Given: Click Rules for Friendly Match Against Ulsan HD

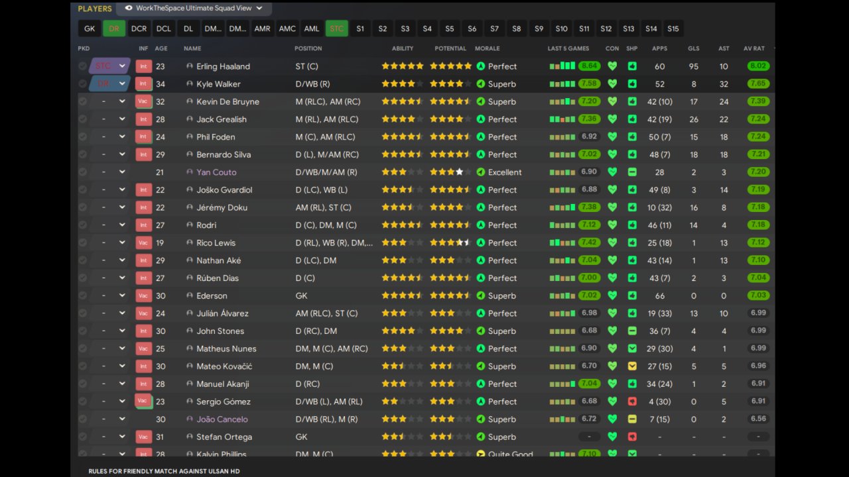Looking at the screenshot, I should pos(164,471).
